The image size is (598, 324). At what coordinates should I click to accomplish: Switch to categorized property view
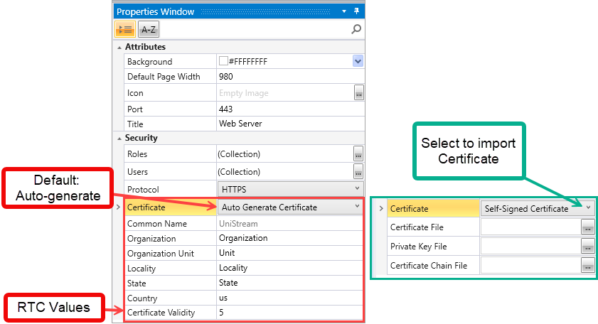[125, 29]
